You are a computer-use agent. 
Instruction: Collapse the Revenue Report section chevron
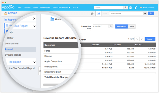(x=35, y=26)
